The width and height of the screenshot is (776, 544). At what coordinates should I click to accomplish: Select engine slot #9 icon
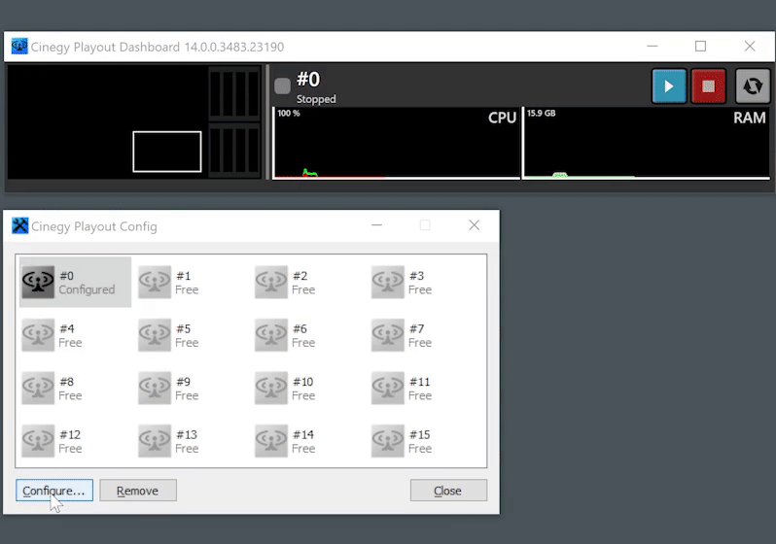[155, 389]
